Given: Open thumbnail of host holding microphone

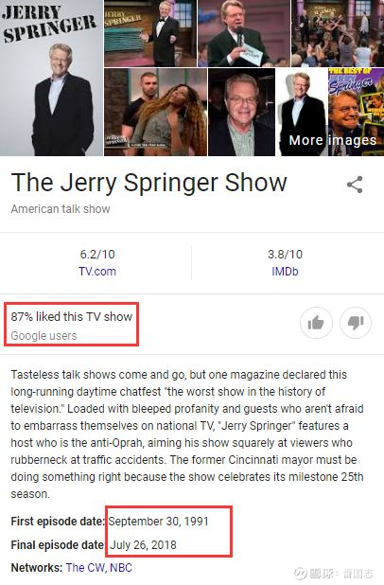Looking at the screenshot, I should click(x=244, y=33).
